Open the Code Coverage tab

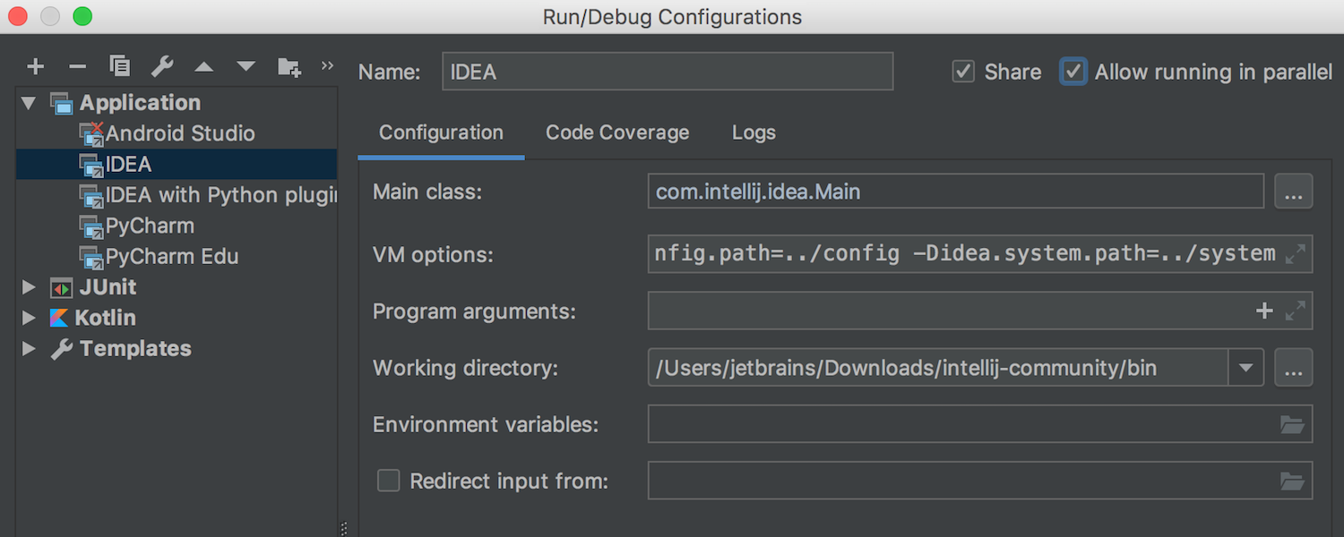617,132
